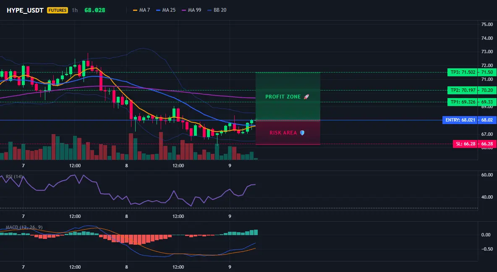
Task: Click the 66.28 value on the price axis
Action: (x=487, y=144)
